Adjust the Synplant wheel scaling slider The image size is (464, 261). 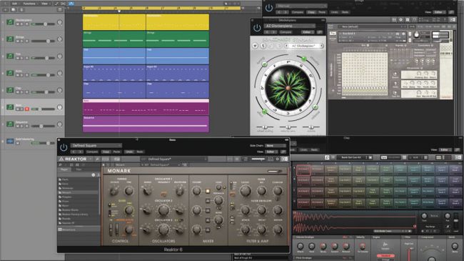[265, 127]
